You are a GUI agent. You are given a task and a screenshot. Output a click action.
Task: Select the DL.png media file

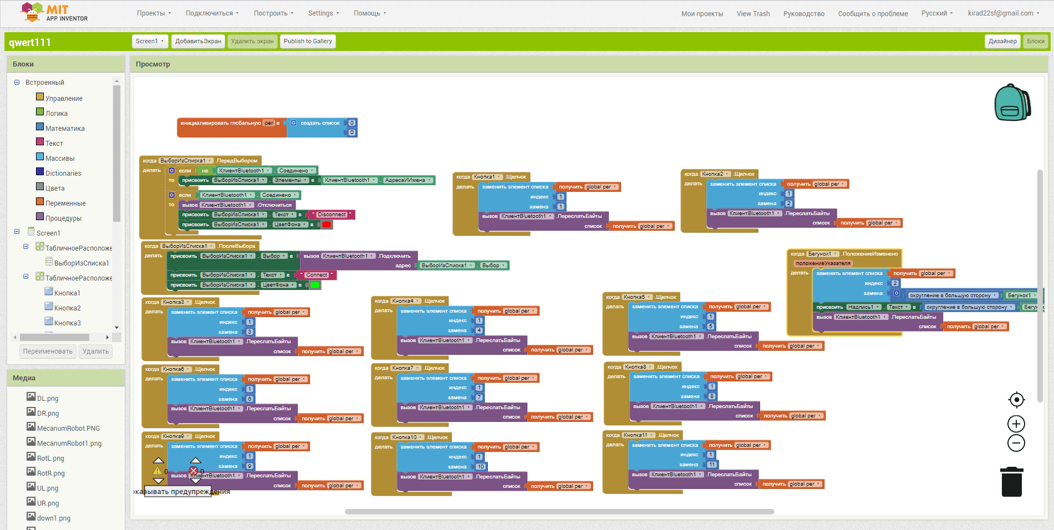pyautogui.click(x=48, y=398)
